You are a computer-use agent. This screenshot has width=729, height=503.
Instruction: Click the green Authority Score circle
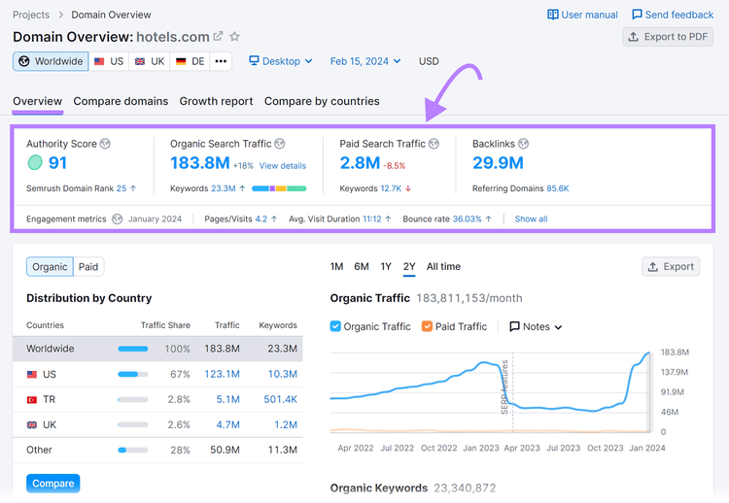coord(35,162)
